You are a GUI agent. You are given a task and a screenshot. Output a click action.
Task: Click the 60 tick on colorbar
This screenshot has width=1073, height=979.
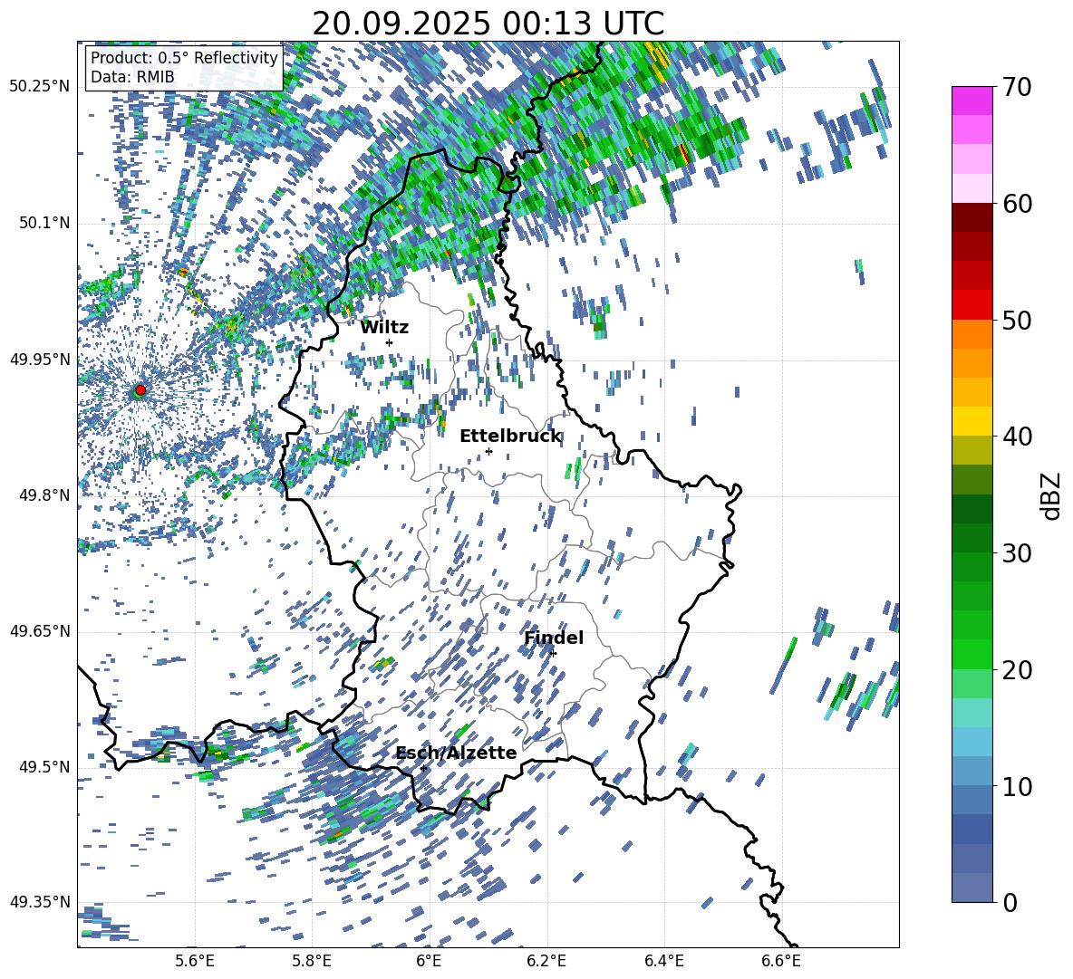click(x=1016, y=204)
